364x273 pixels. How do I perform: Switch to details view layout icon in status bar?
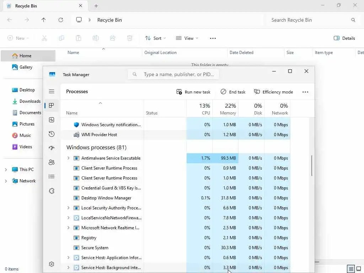pyautogui.click(x=351, y=269)
